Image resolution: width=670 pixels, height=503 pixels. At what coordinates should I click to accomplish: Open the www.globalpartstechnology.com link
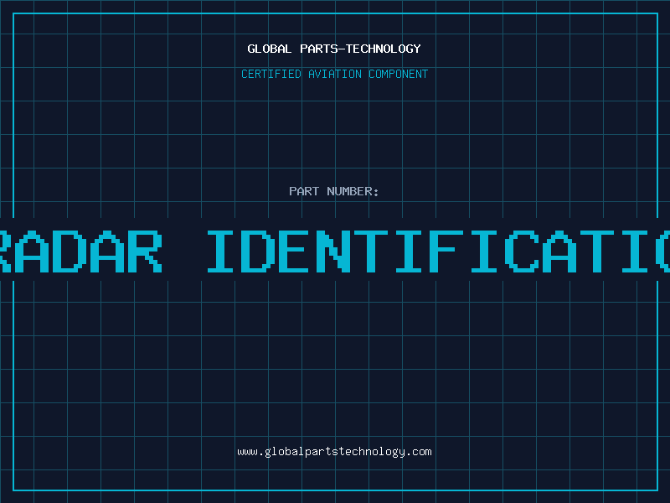pyautogui.click(x=334, y=452)
